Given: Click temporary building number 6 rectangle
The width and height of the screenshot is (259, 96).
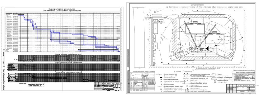Looking at the screenshot, I should point(154,53).
